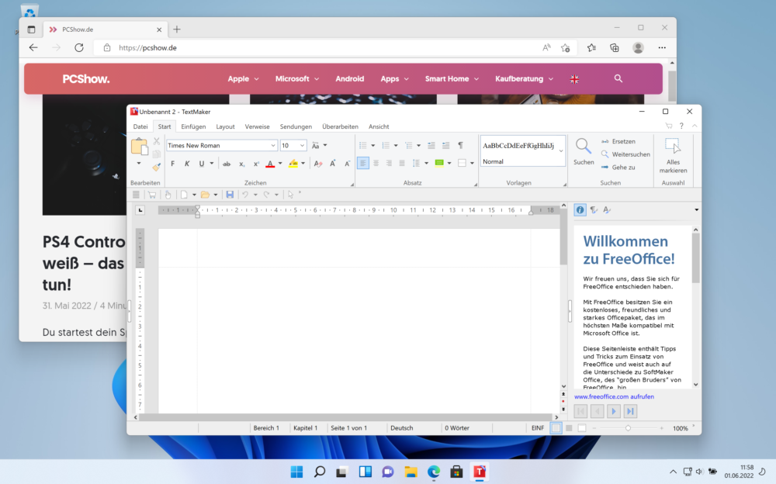Click the paragraph shading color swatch
This screenshot has width=776, height=484.
point(439,163)
